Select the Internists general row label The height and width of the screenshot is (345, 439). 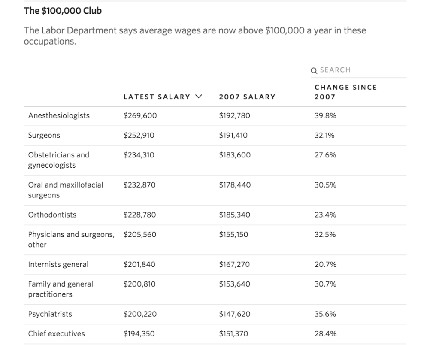[x=58, y=265]
